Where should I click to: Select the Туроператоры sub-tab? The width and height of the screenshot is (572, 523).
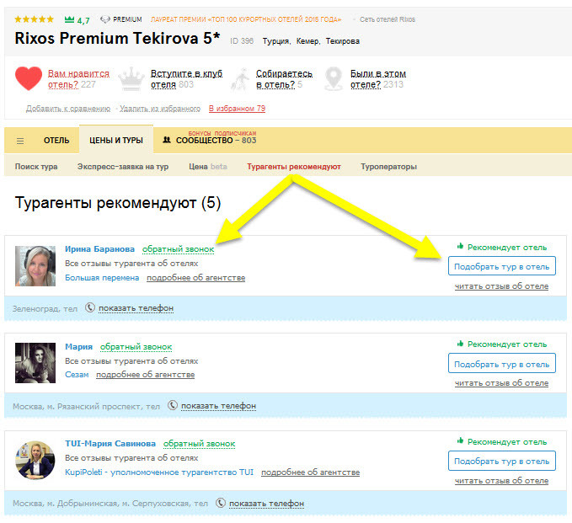tap(388, 167)
